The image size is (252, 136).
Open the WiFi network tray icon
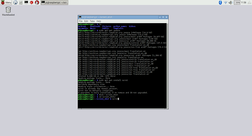(226, 2)
